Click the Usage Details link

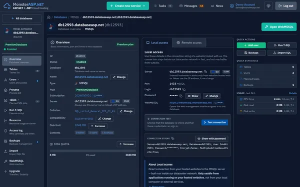tap(292, 93)
